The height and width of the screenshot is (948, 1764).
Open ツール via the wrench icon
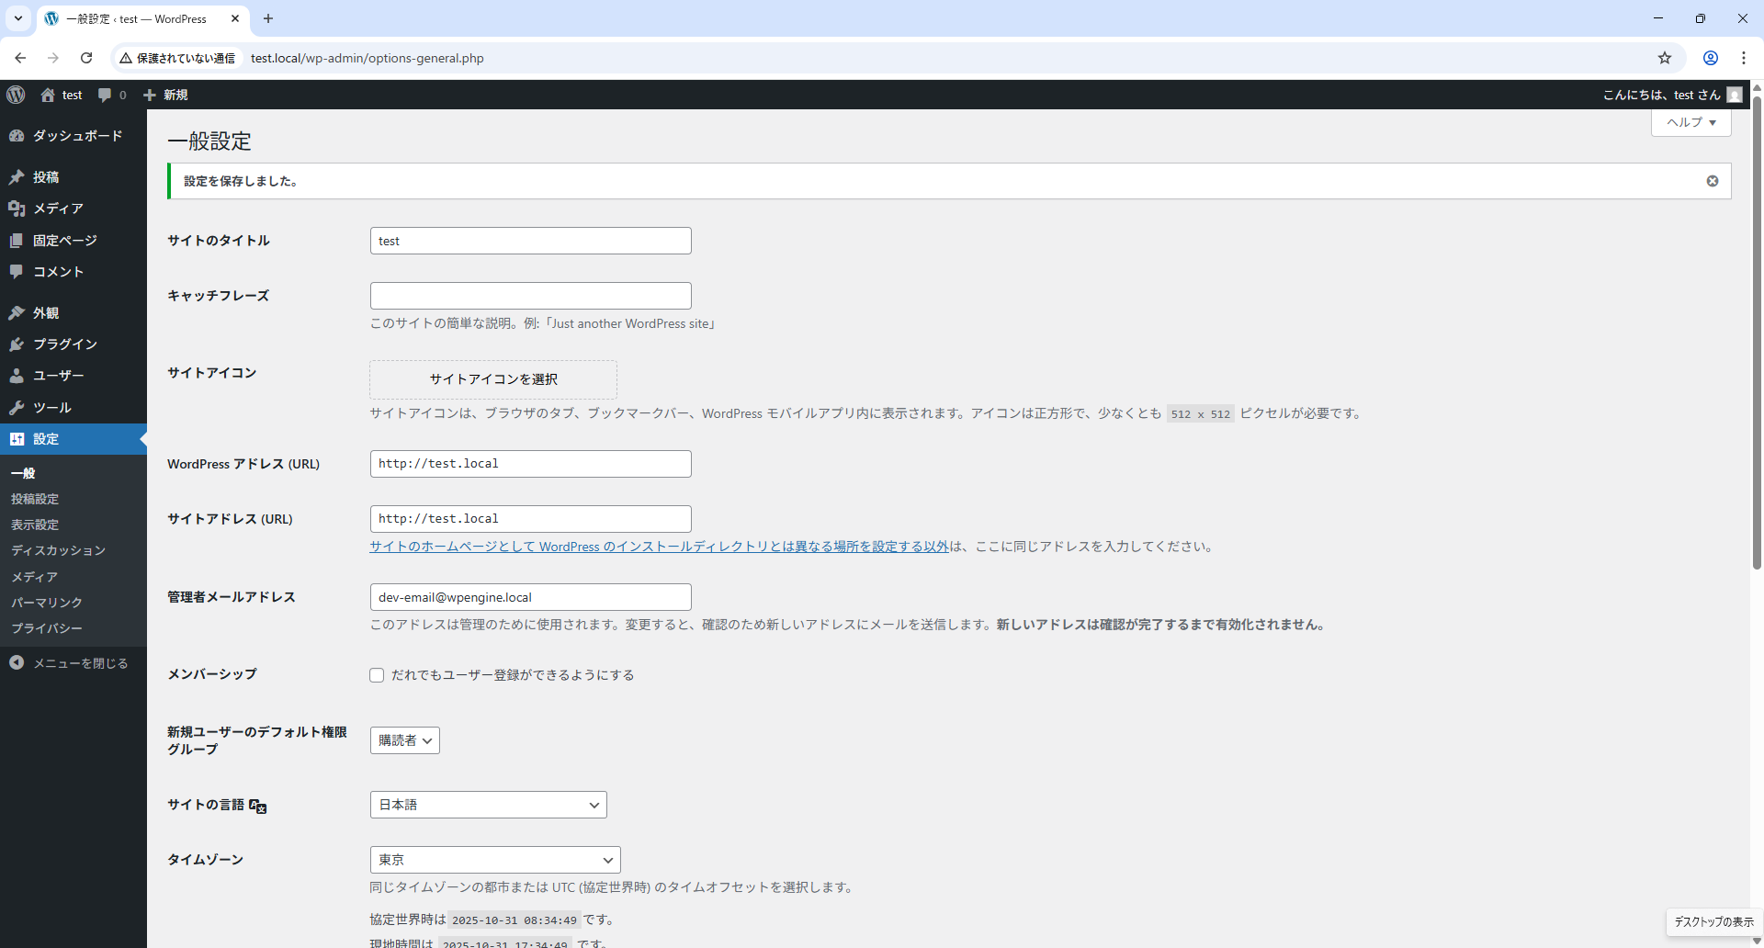pyautogui.click(x=17, y=407)
